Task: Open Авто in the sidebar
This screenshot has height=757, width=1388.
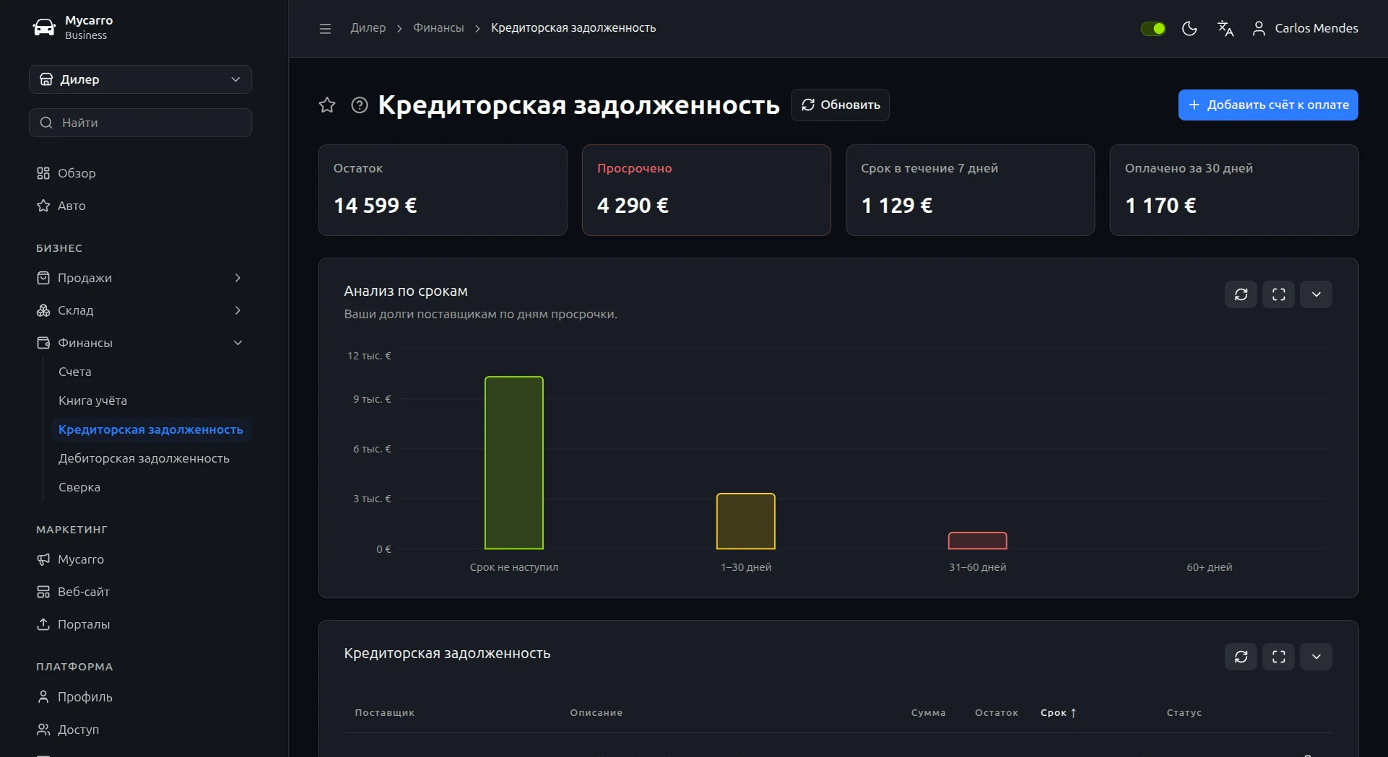Action: tap(140, 206)
